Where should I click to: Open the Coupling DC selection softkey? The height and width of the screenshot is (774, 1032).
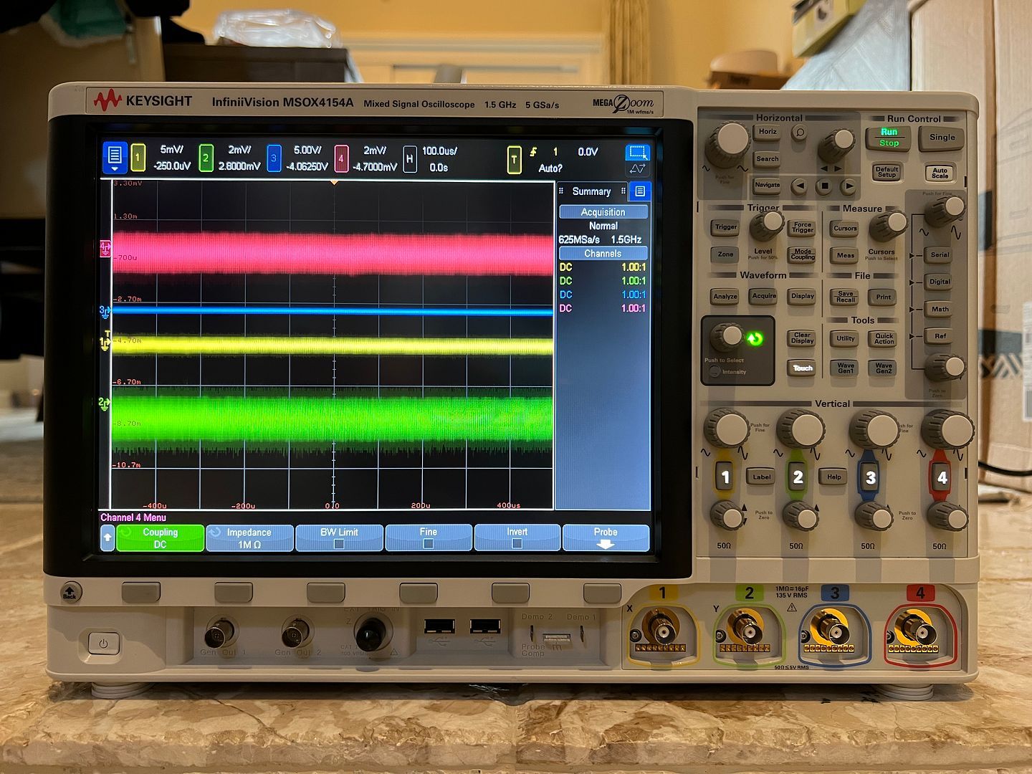[x=160, y=538]
